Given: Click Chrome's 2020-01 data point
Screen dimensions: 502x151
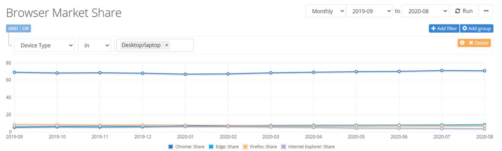Looking at the screenshot, I should tap(185, 74).
